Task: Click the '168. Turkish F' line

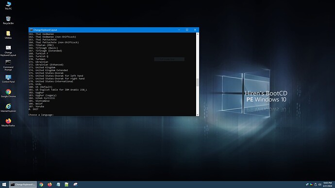Action: click(38, 53)
